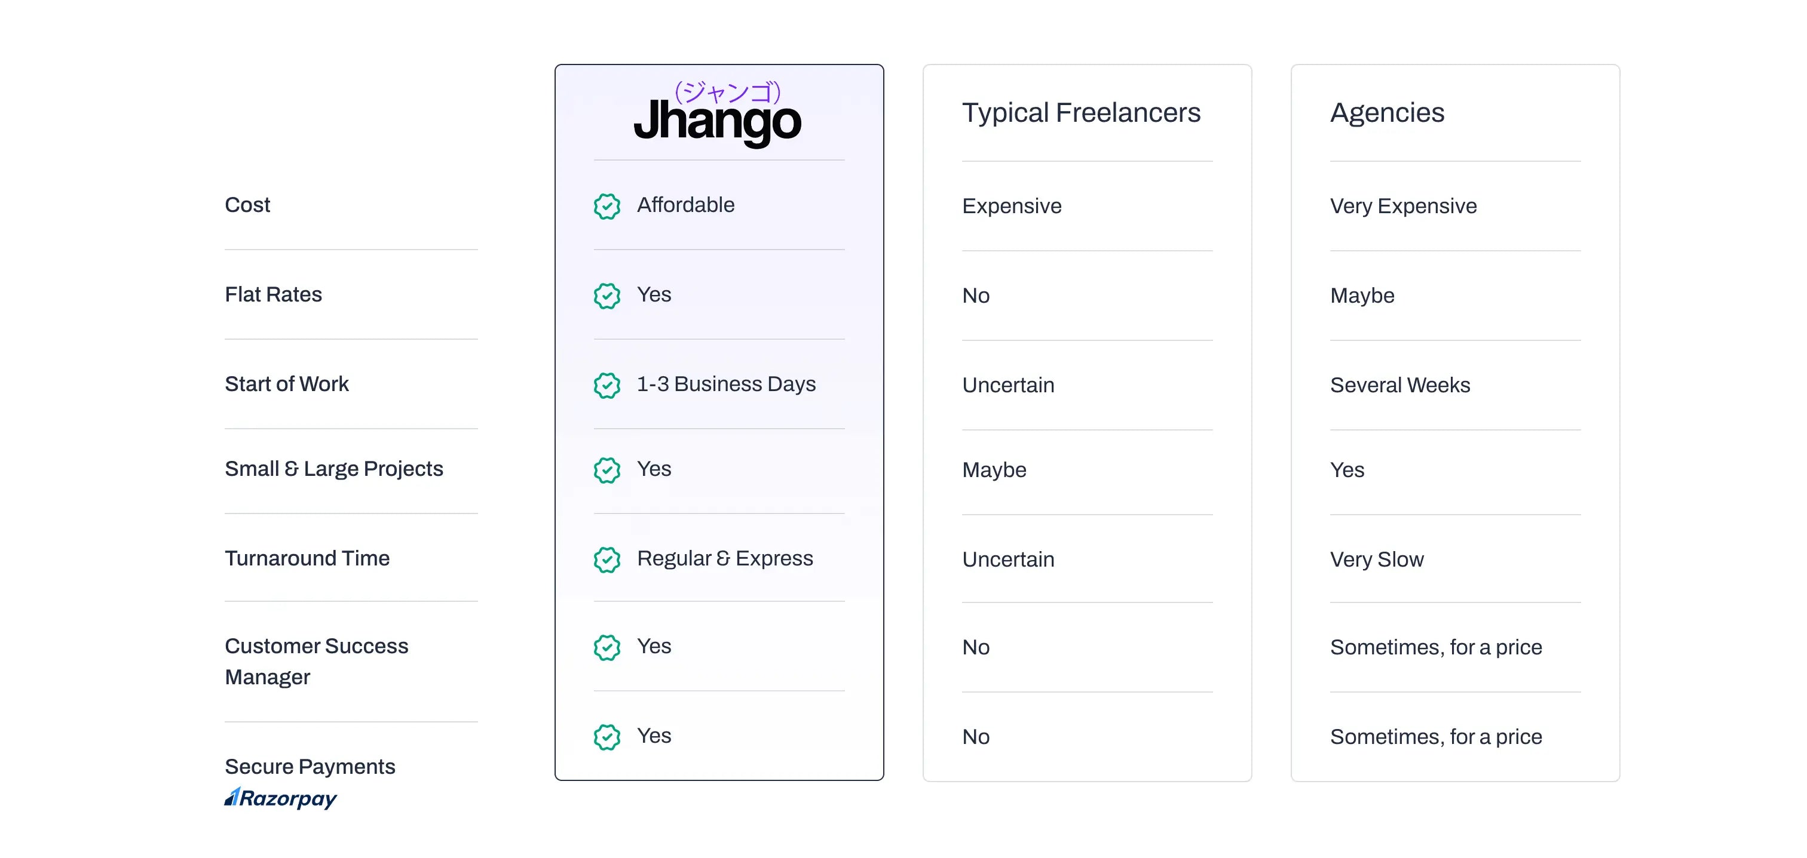This screenshot has width=1807, height=858.
Task: Click Very Slow in Agencies column
Action: pos(1376,559)
